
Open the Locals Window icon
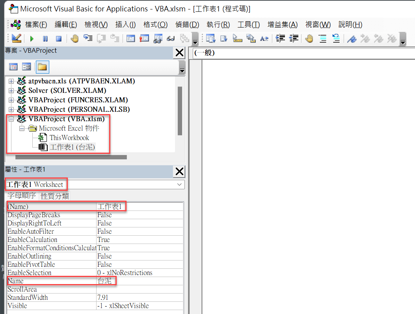(130, 39)
